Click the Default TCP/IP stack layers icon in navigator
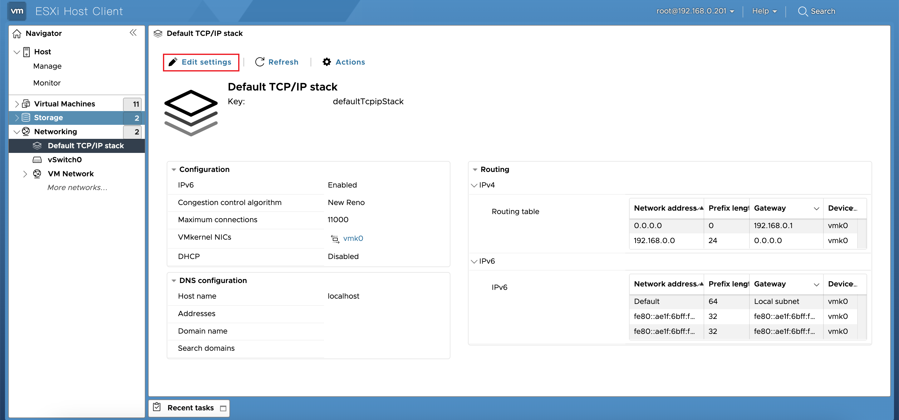Viewport: 899px width, 420px height. pos(37,145)
